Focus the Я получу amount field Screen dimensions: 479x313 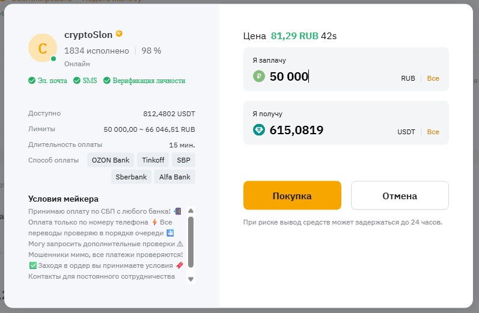click(325, 130)
